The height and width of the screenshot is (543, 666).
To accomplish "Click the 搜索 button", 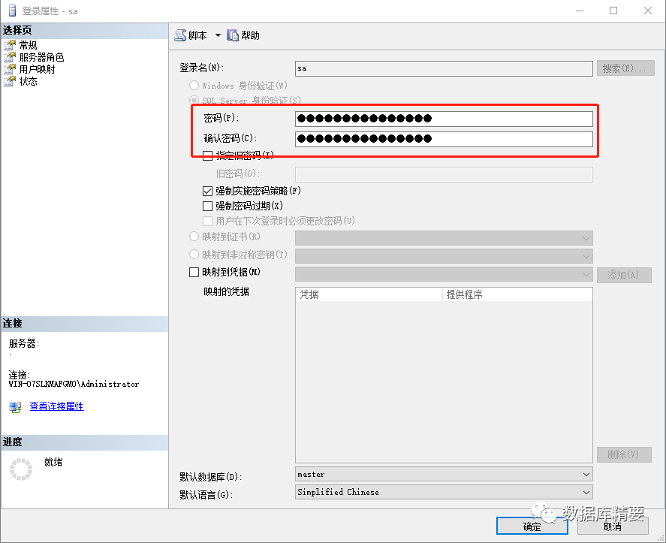I will (x=625, y=68).
